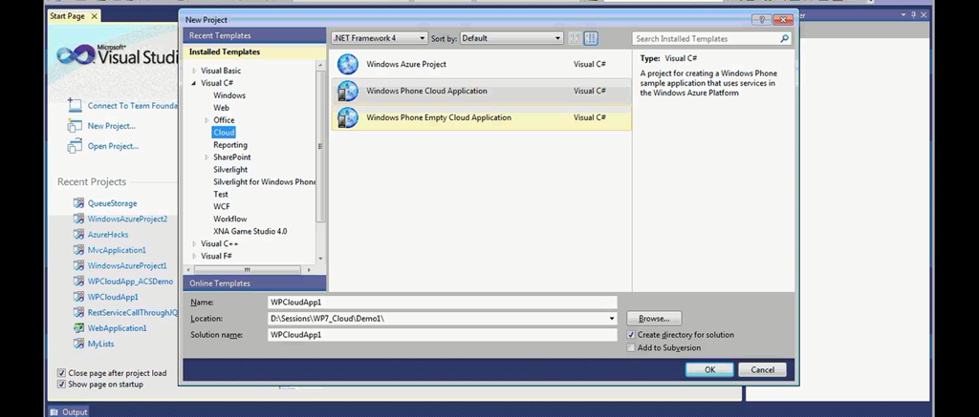
Task: Click the WPCloudApp_ACSDemo project icon
Action: pyautogui.click(x=78, y=281)
